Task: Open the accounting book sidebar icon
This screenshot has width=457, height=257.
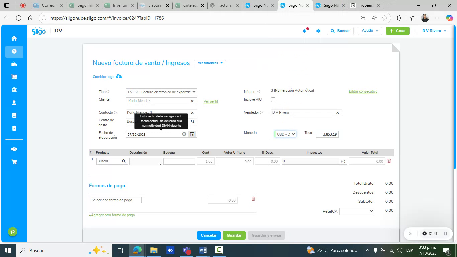Action: pos(14,115)
